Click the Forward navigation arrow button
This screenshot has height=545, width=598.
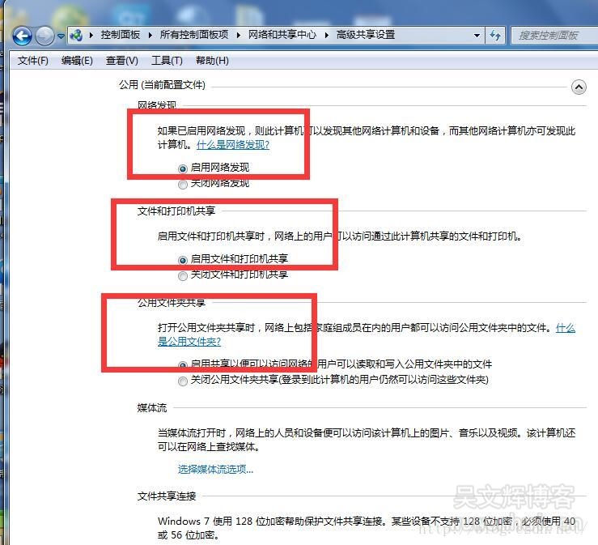click(x=45, y=36)
